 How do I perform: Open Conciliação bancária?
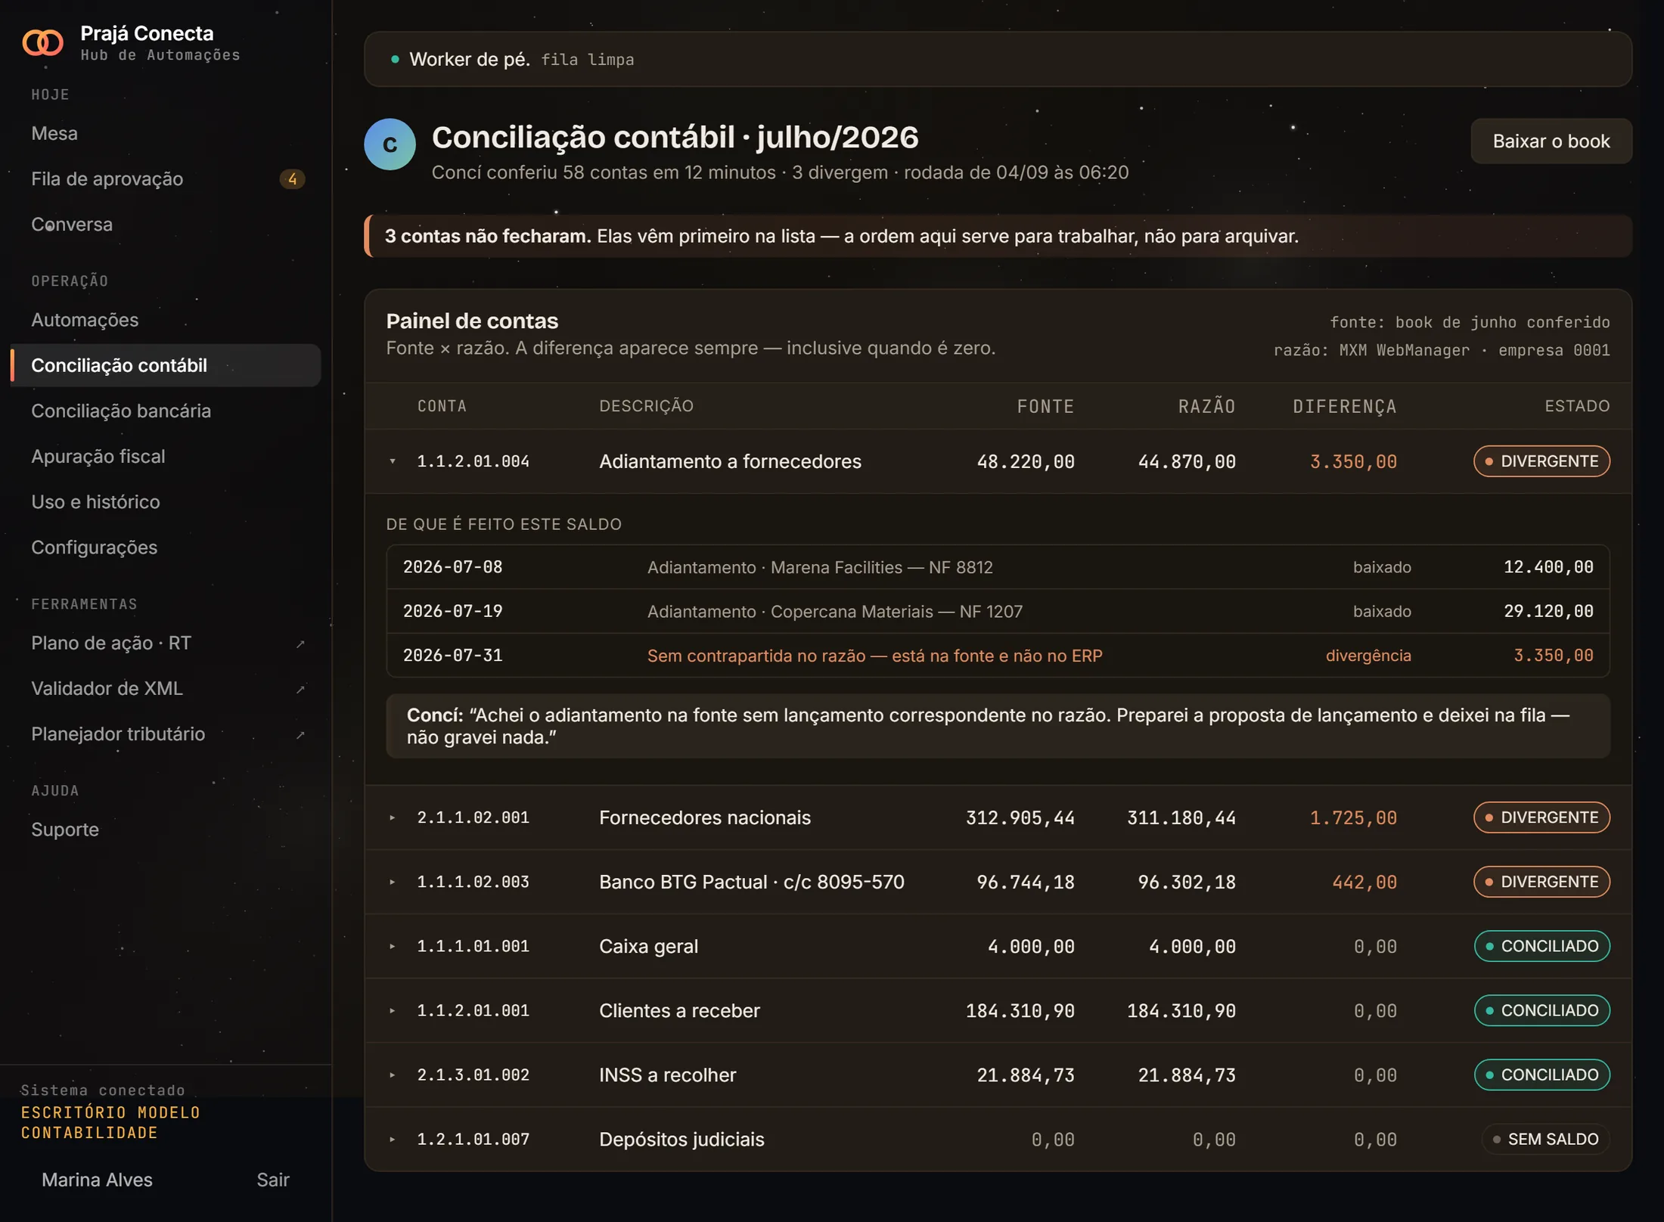(166, 411)
